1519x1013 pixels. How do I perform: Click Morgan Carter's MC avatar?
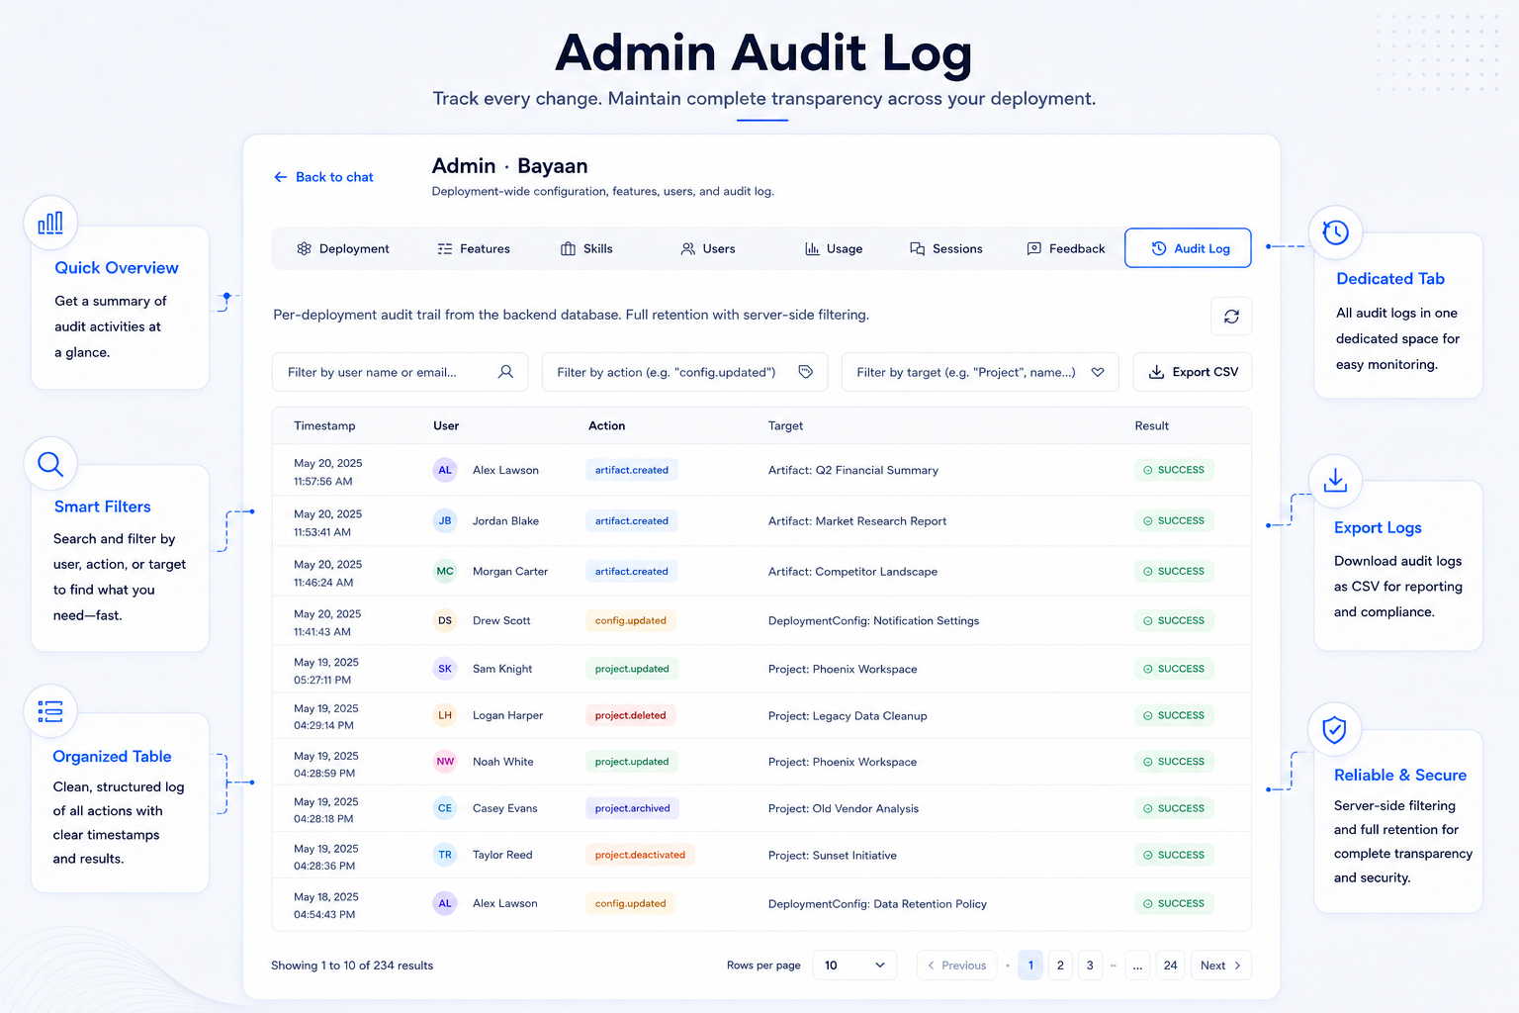tap(445, 571)
